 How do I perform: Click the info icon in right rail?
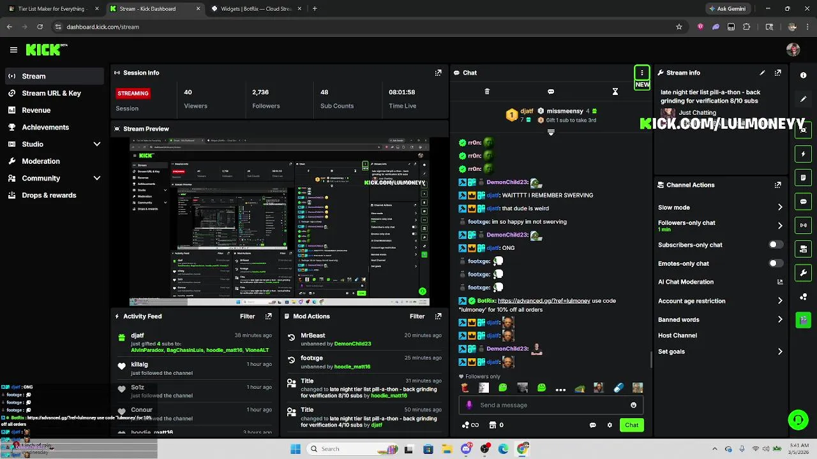803,75
